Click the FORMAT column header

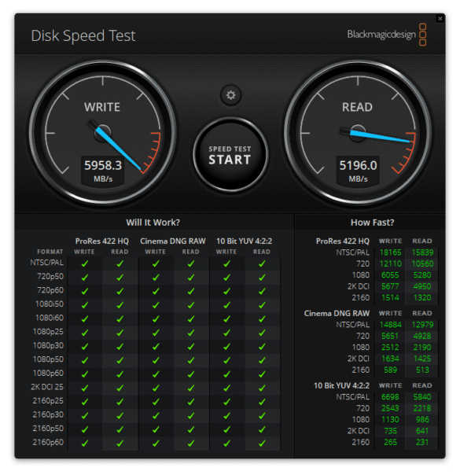tap(50, 252)
